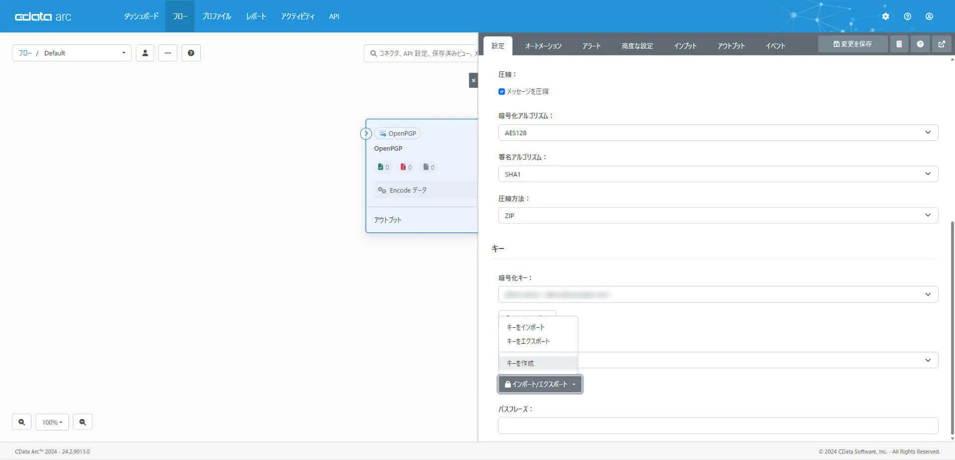Open フロー in top navigation

pos(180,16)
